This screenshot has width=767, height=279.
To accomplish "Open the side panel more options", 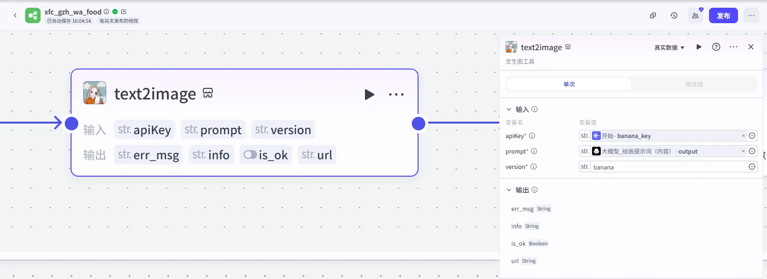I will coord(734,47).
